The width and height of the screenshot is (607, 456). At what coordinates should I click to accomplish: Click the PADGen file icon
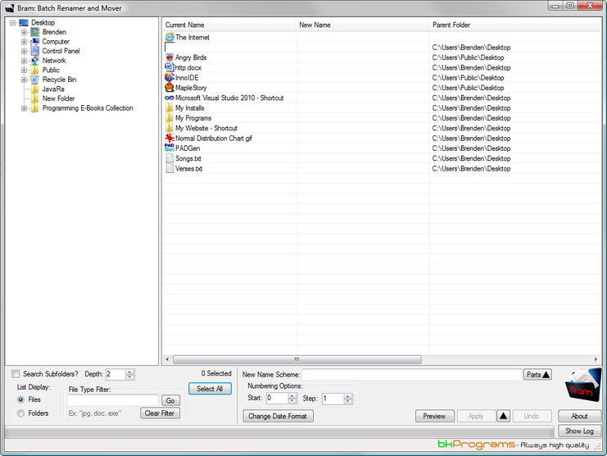coord(169,148)
